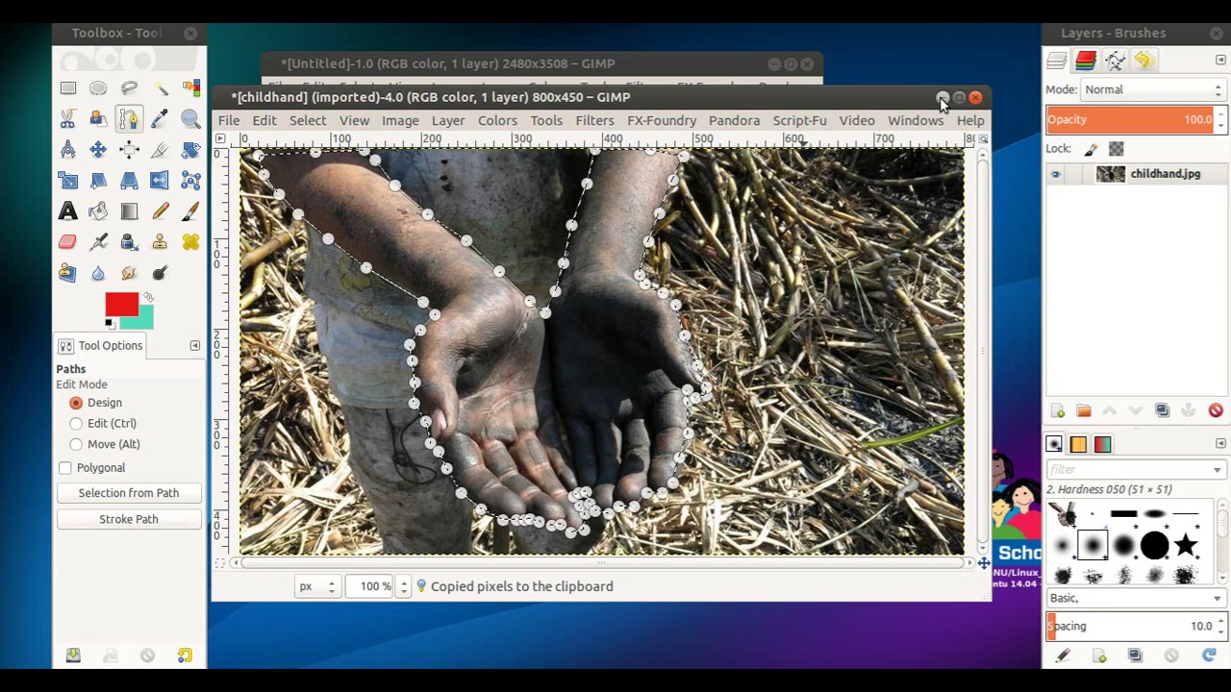Image resolution: width=1231 pixels, height=692 pixels.
Task: Click the red foreground color swatch
Action: coord(120,304)
